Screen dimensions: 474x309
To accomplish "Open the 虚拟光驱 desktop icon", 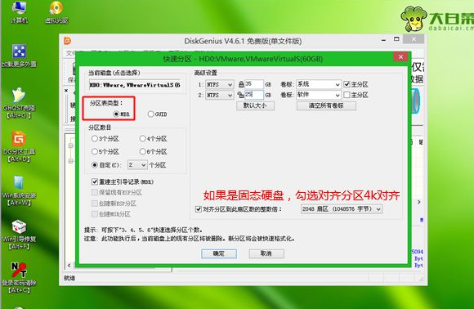I will 56,11.
